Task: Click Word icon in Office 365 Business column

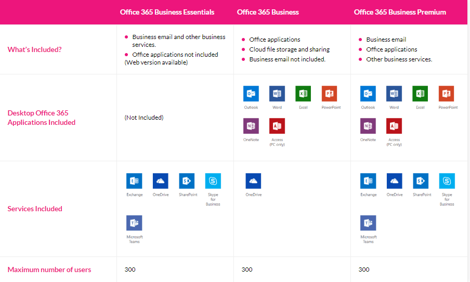Action: click(x=277, y=94)
